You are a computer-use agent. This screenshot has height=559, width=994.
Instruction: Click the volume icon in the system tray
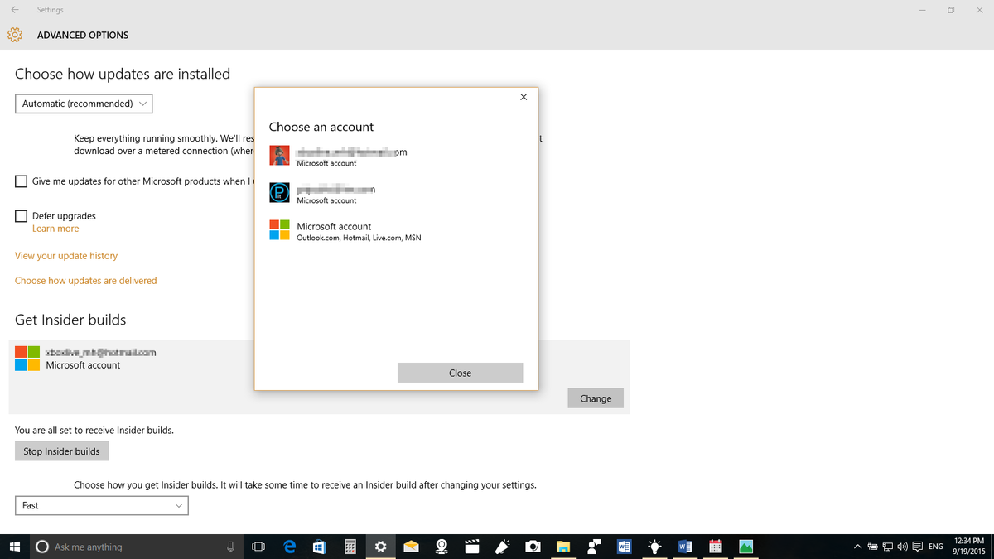[x=903, y=547]
